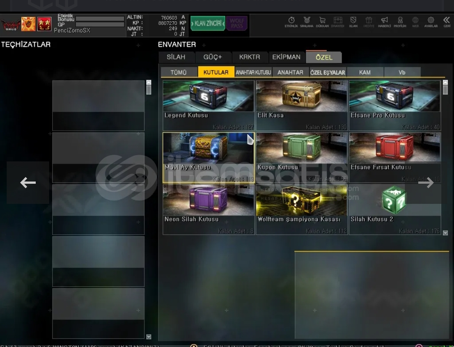This screenshot has height=347, width=454.
Task: Click the TEÇHİZATLAR panel heading
Action: pos(26,44)
